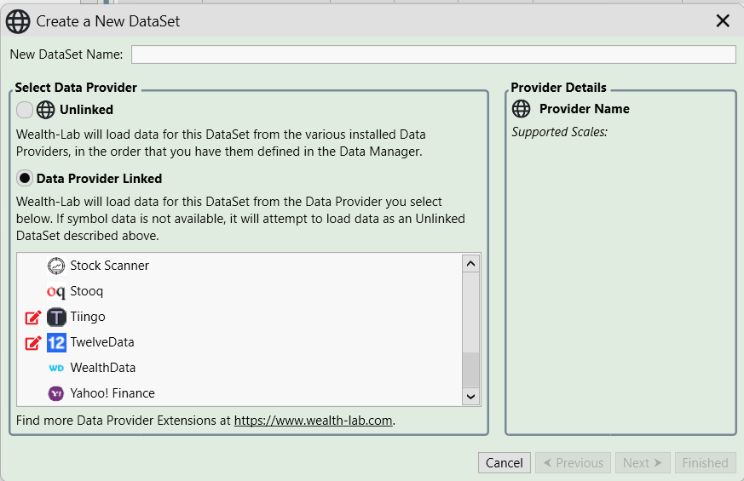Click the red edit icon beside Tiingo

click(x=33, y=318)
